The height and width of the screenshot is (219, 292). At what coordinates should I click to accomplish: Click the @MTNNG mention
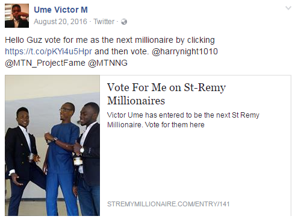[x=108, y=63]
